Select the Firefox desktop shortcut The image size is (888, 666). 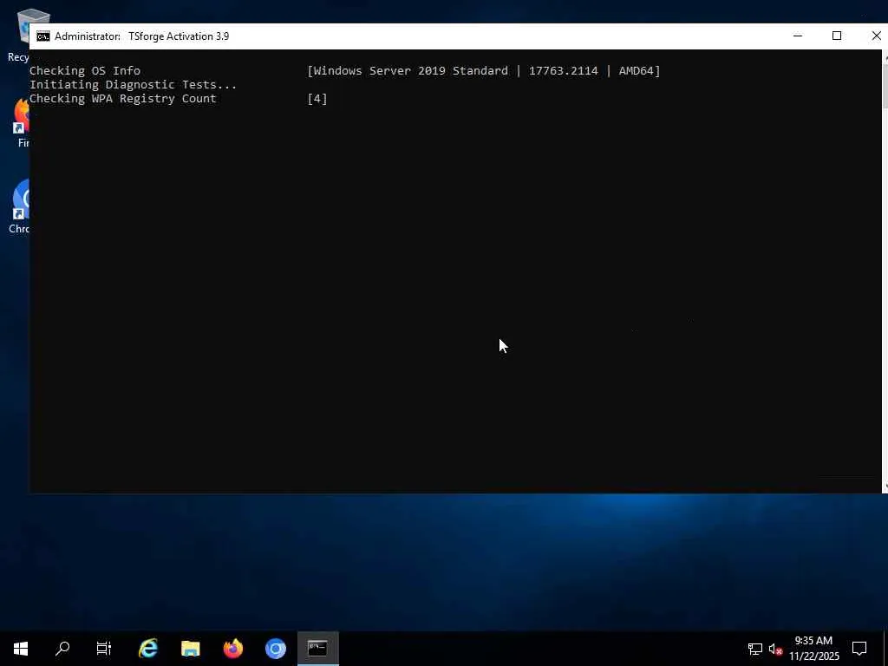[x=20, y=123]
